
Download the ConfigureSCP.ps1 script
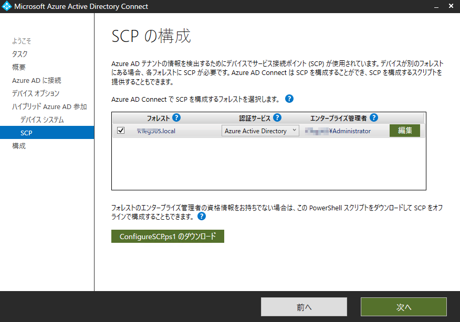coord(168,236)
